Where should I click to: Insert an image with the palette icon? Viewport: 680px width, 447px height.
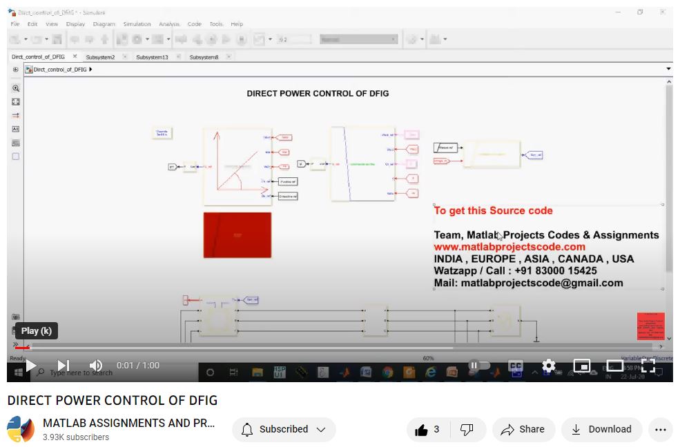pyautogui.click(x=16, y=143)
